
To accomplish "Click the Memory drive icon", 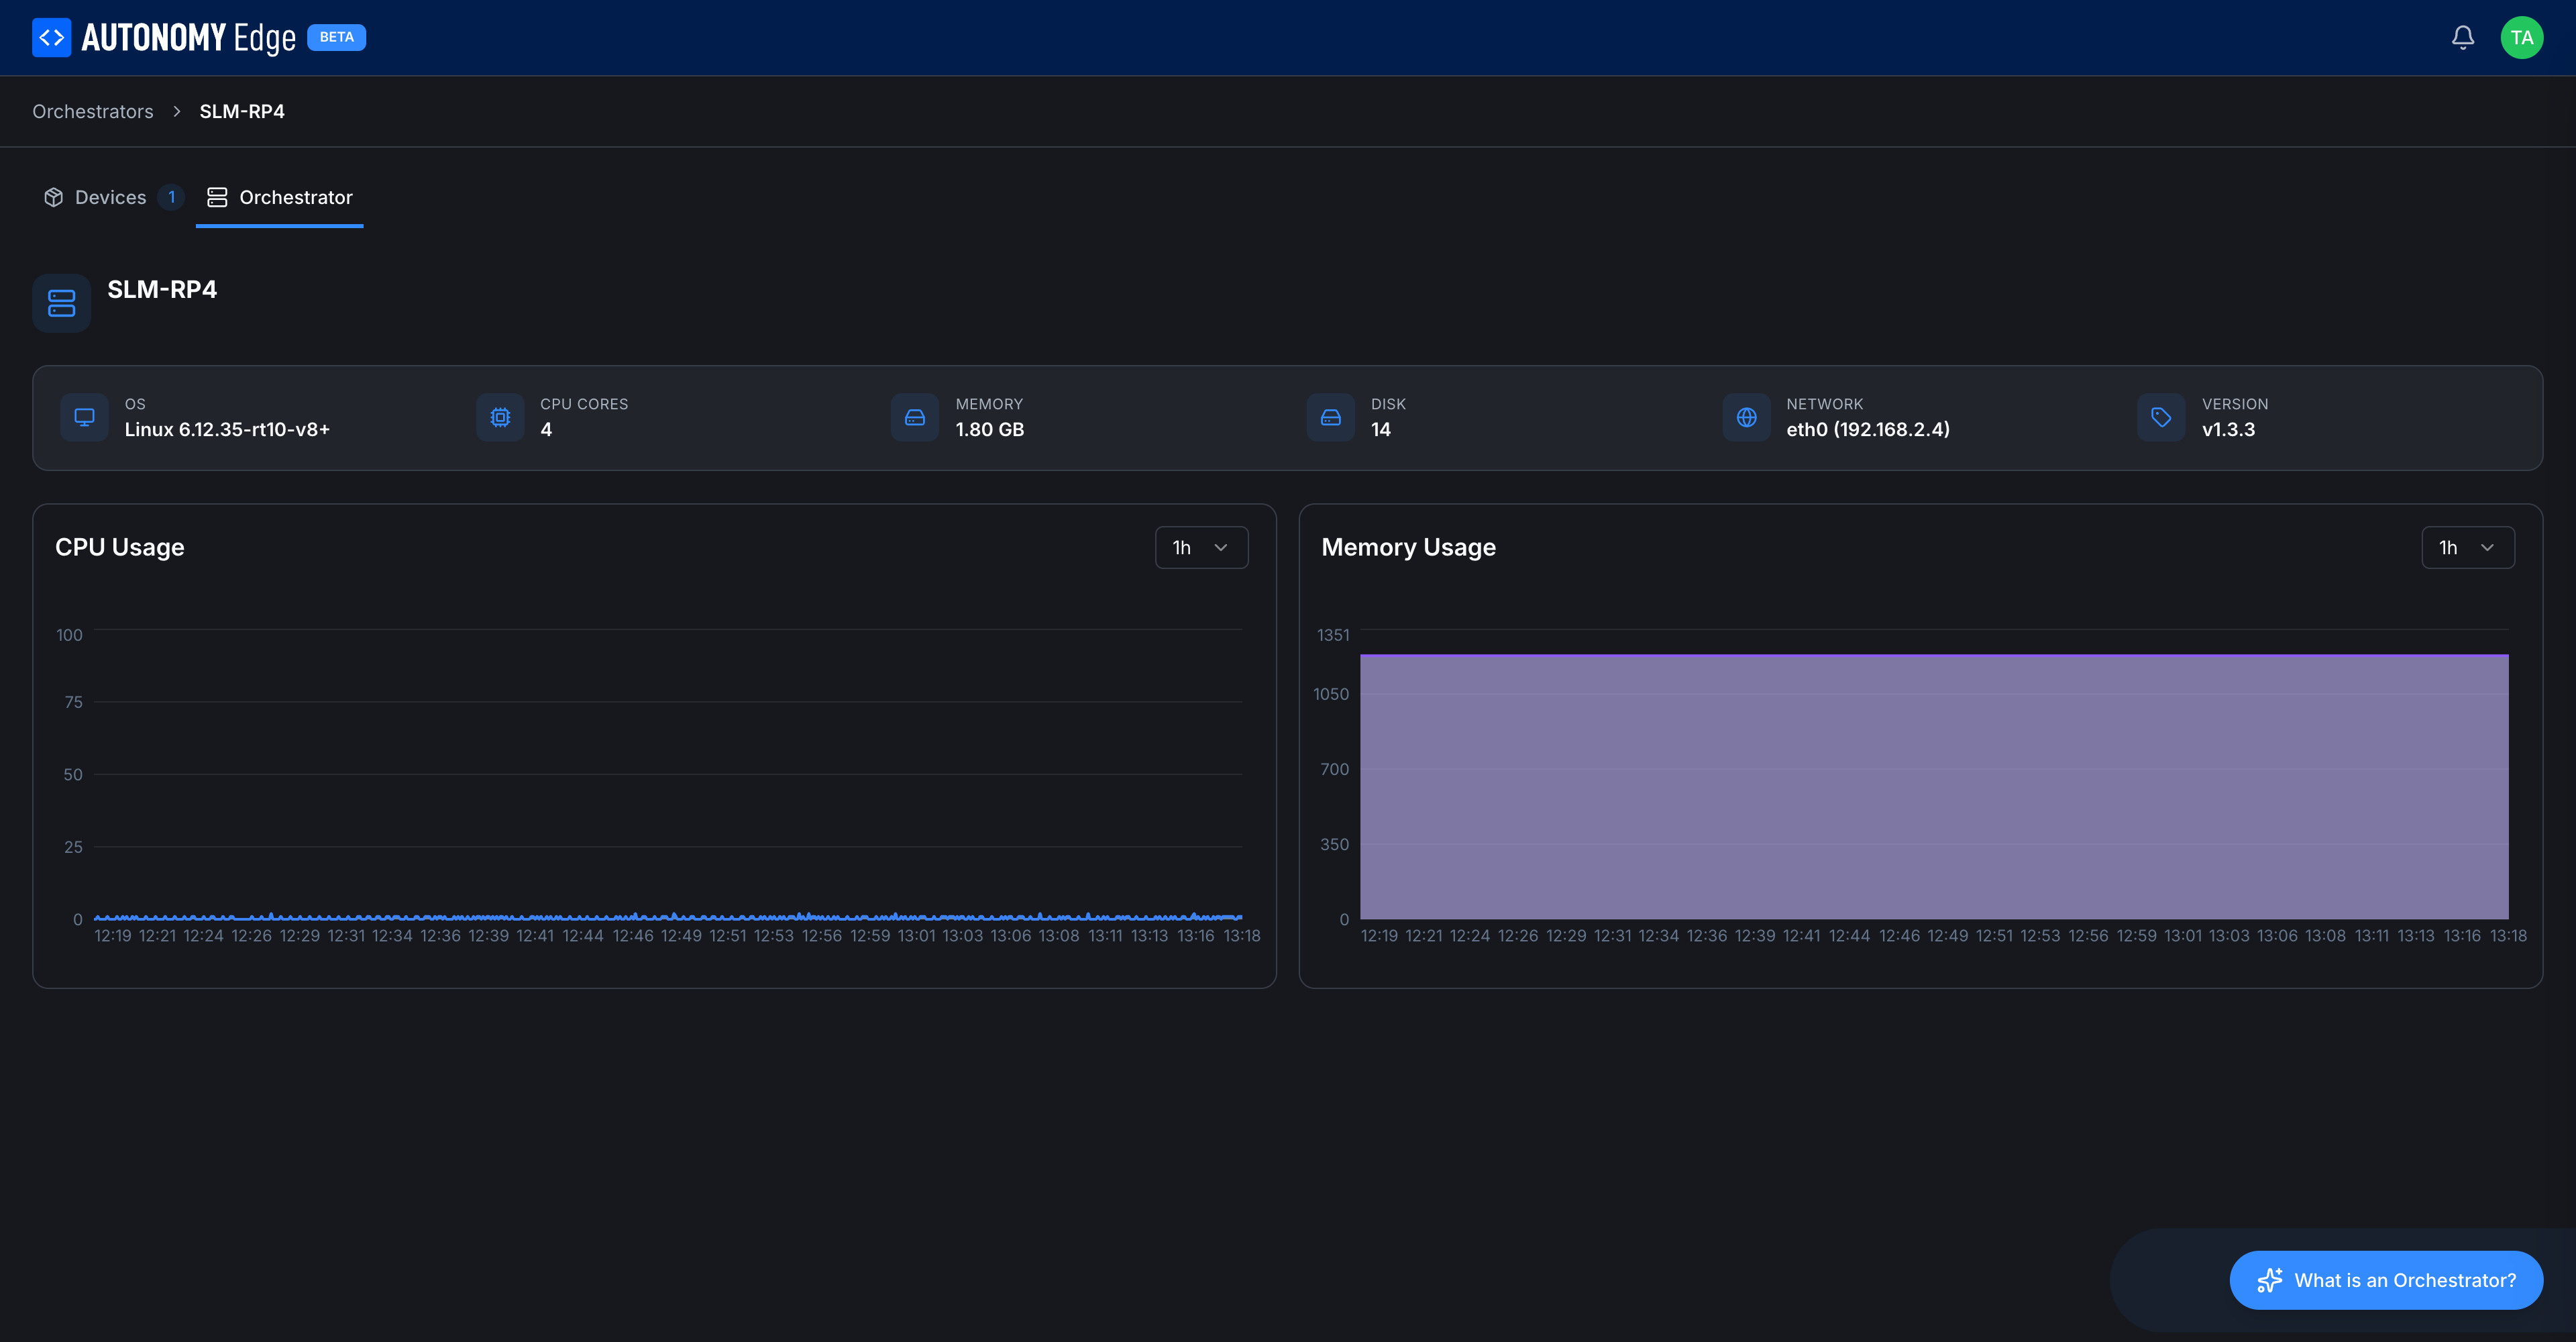I will coord(915,417).
